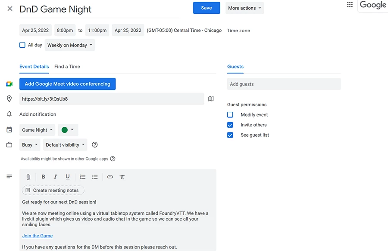Insert a bulleted list in the description
The width and height of the screenshot is (388, 252).
pos(94,177)
